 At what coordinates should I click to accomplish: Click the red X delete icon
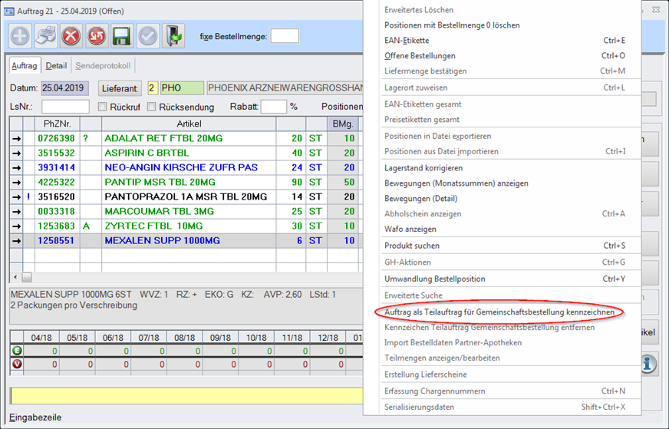pyautogui.click(x=71, y=36)
